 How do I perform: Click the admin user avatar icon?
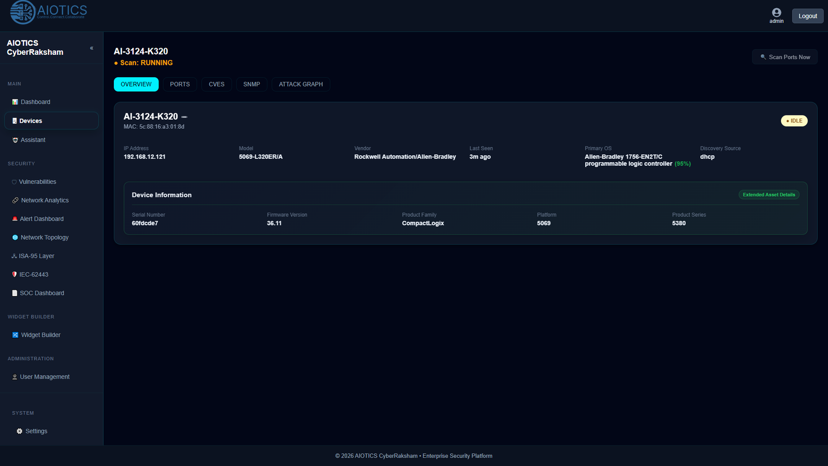point(776,12)
